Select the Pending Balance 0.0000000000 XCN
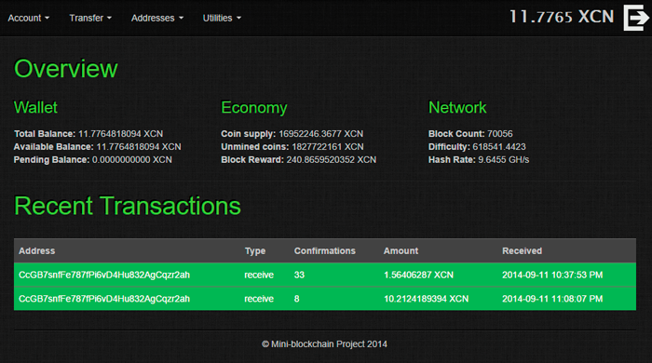Screen dimensions: 652x363 tap(93, 159)
